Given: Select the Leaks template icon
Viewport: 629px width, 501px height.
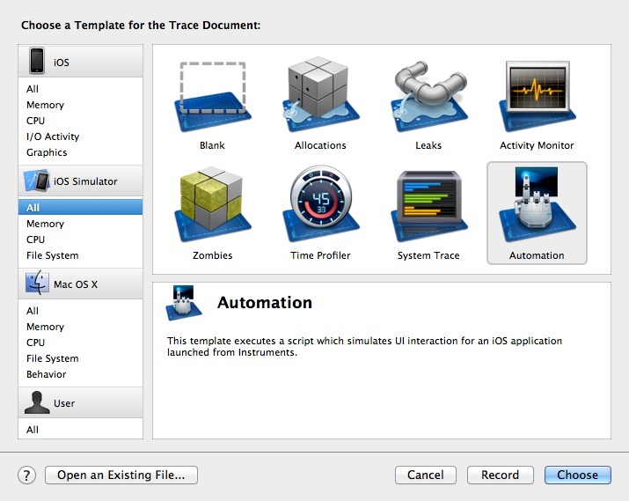Looking at the screenshot, I should coord(428,96).
